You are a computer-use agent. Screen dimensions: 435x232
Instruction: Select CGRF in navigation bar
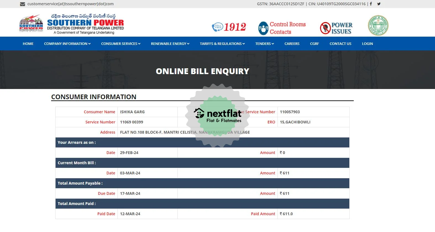coord(315,44)
